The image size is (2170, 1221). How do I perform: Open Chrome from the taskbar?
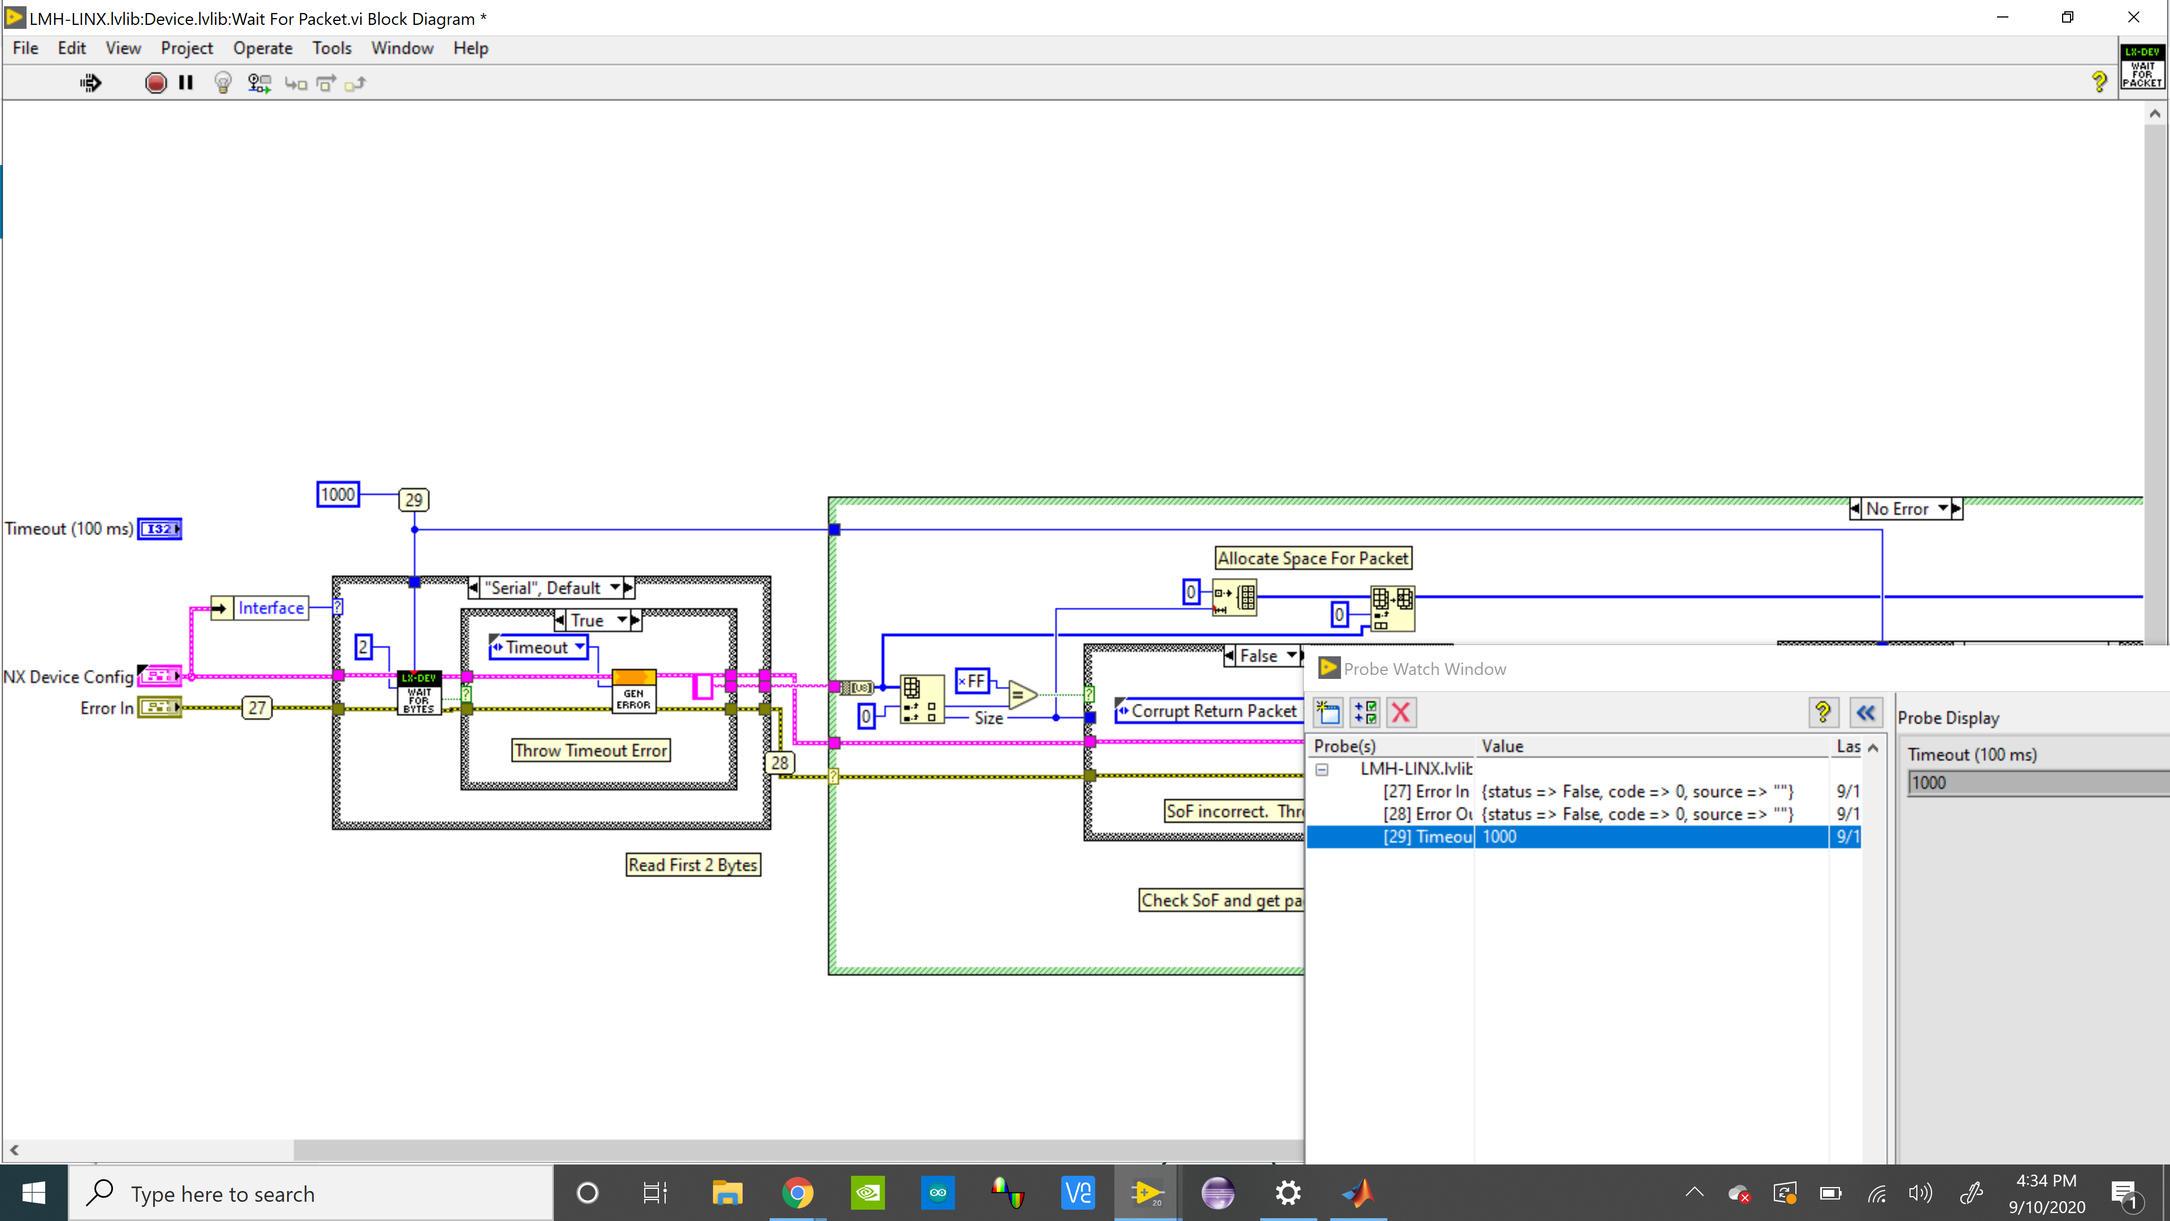(797, 1193)
